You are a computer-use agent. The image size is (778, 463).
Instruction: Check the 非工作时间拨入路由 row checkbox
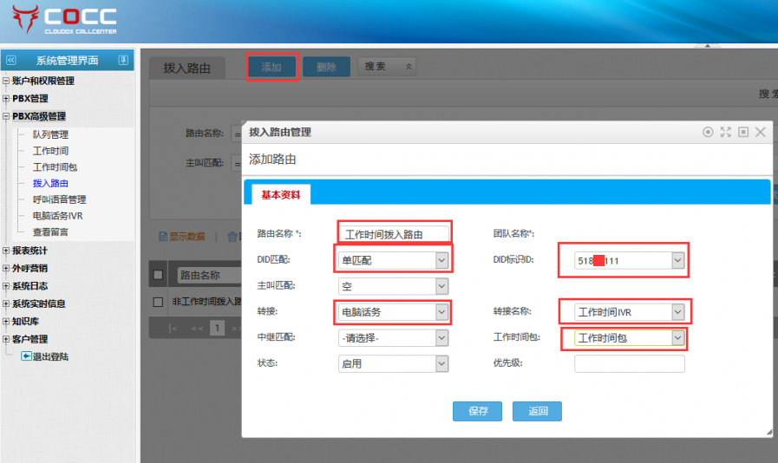pyautogui.click(x=158, y=302)
